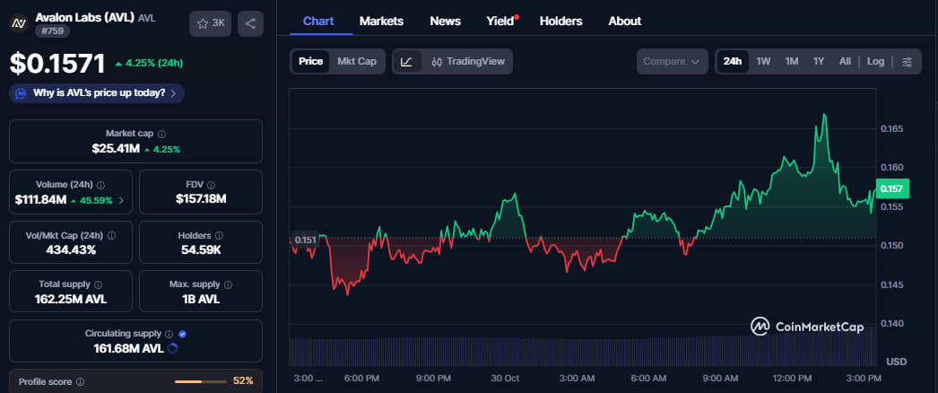Open chart settings sliders icon
Screen dimensions: 938x393
(x=908, y=62)
